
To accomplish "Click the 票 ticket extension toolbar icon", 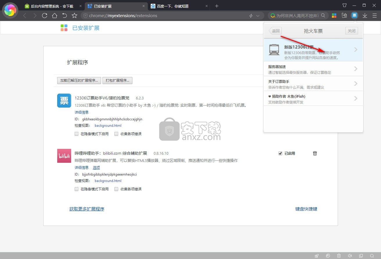I will tap(354, 16).
